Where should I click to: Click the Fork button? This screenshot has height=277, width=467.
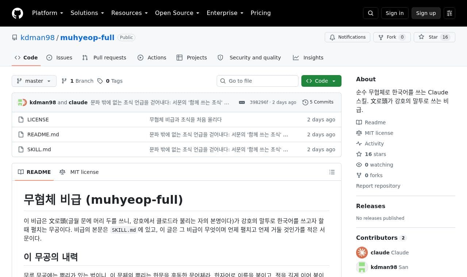pyautogui.click(x=392, y=37)
